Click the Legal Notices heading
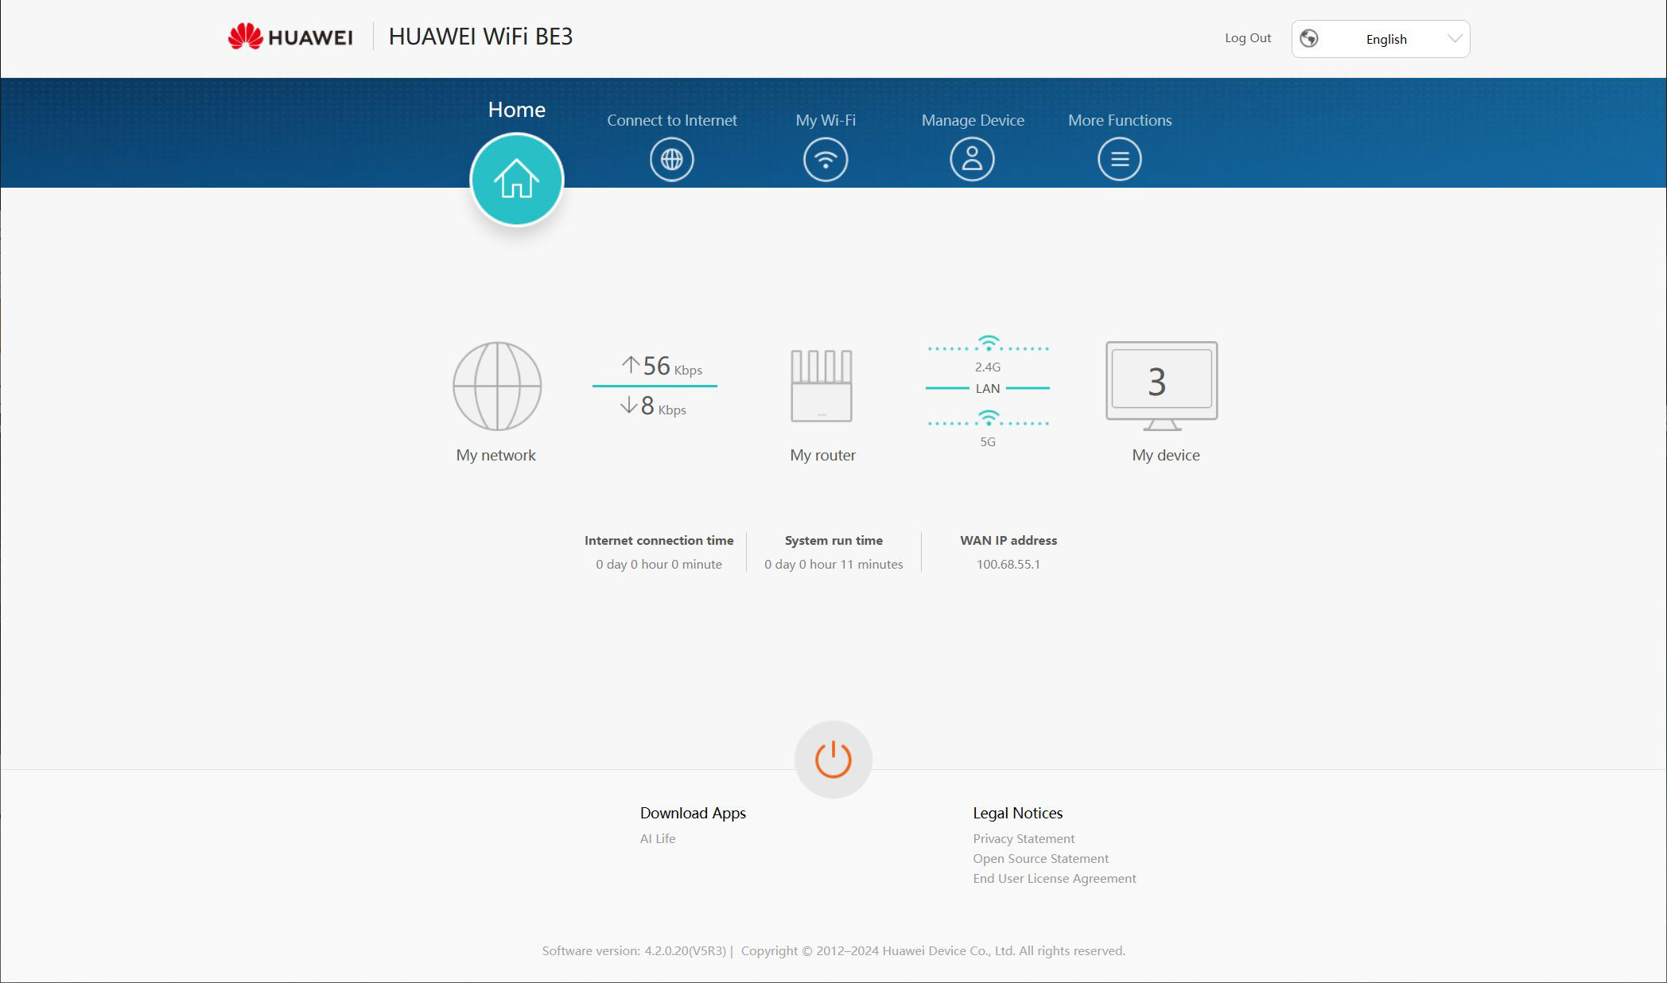 coord(1017,813)
